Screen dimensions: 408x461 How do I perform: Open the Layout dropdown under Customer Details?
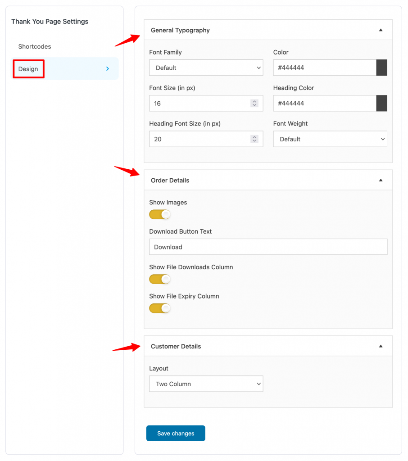[x=206, y=384]
